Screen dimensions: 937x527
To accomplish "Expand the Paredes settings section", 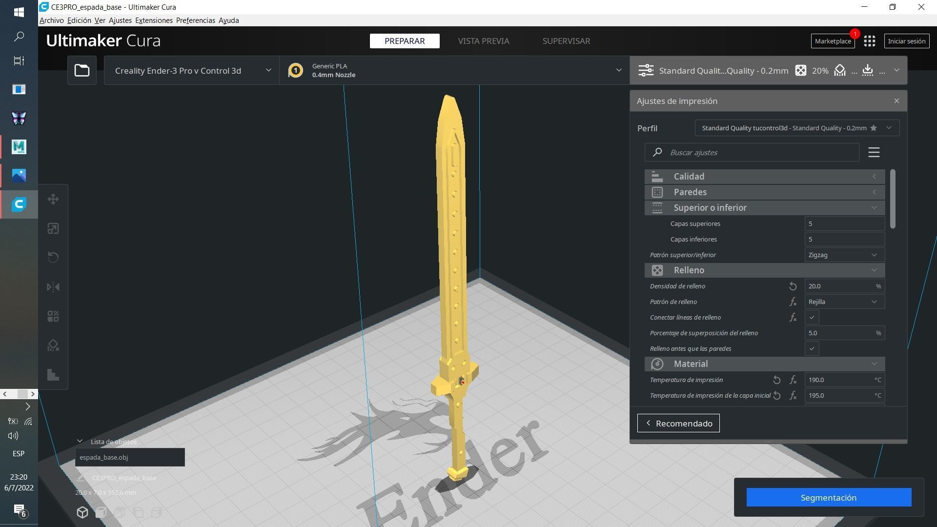I will [x=765, y=192].
